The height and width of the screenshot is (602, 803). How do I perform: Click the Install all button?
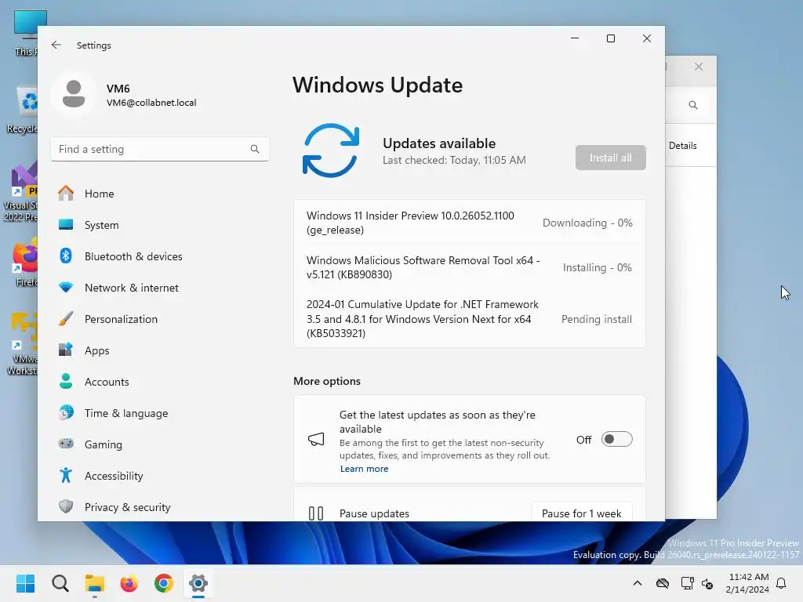[610, 158]
